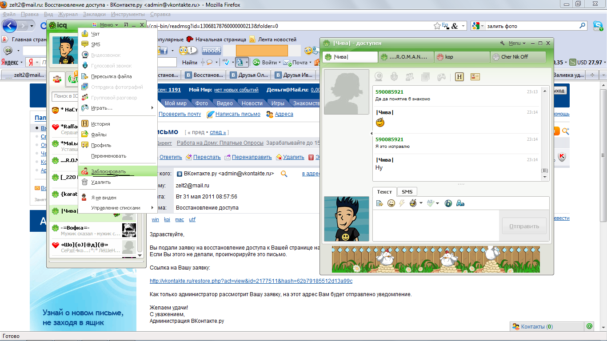Click Заблокировать to block the contact
The height and width of the screenshot is (341, 607).
pyautogui.click(x=118, y=171)
